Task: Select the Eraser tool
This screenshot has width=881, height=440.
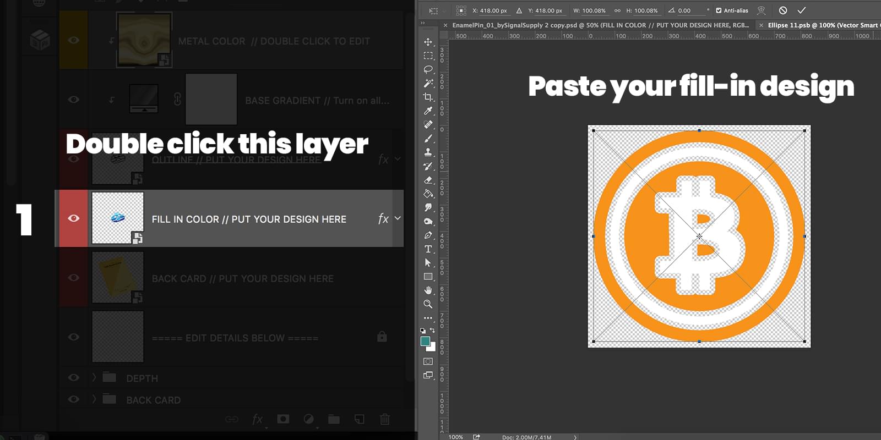Action: (x=428, y=180)
